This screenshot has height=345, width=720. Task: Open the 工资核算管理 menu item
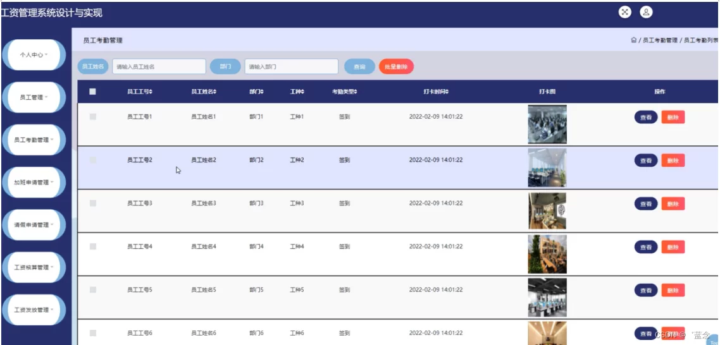pos(34,267)
